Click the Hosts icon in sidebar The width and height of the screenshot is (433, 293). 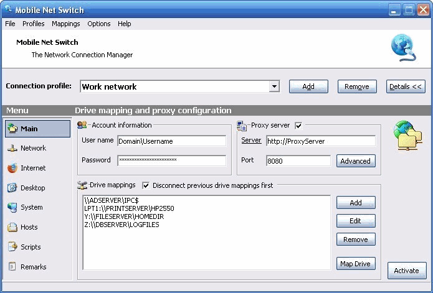tap(12, 227)
